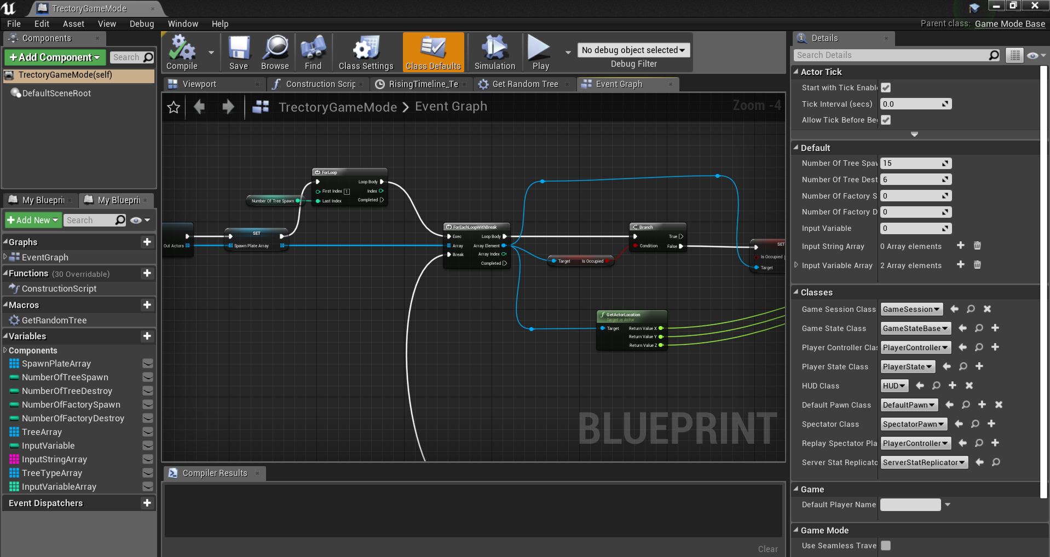Compile the blueprint

(x=182, y=53)
